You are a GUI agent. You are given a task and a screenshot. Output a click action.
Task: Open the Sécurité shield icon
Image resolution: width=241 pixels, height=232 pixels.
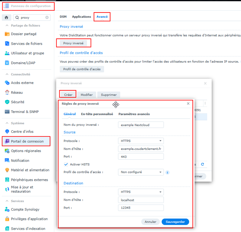tap(7, 102)
